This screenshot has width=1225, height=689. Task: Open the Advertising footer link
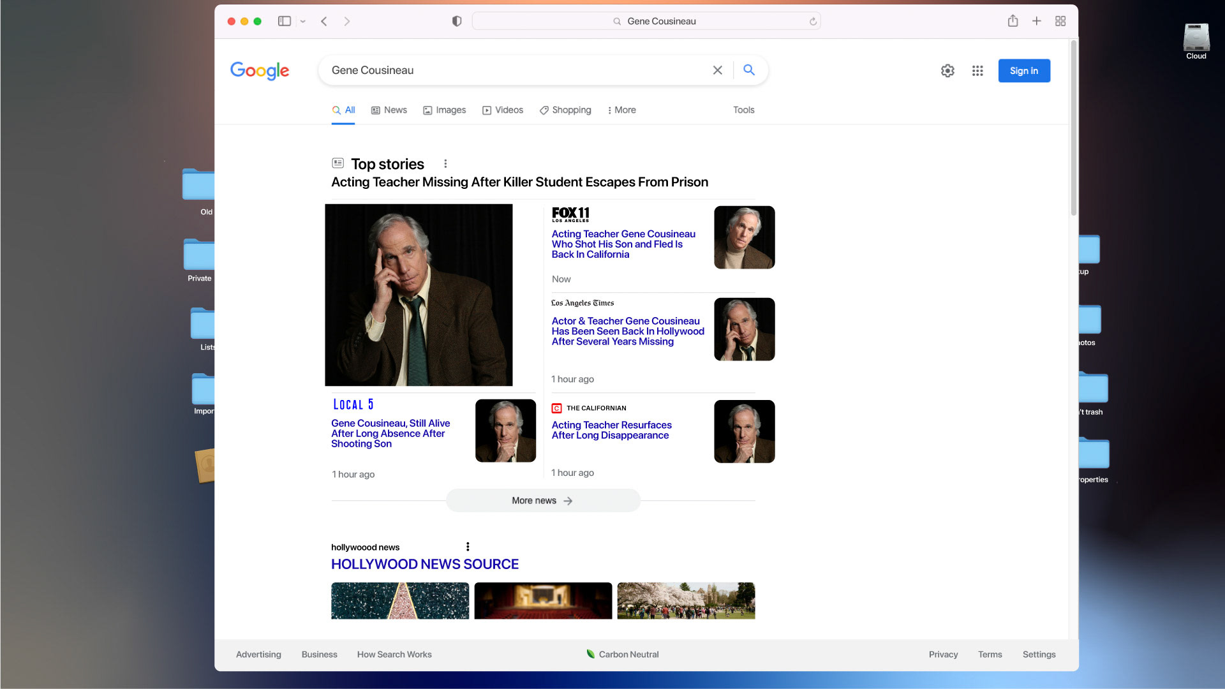point(258,655)
